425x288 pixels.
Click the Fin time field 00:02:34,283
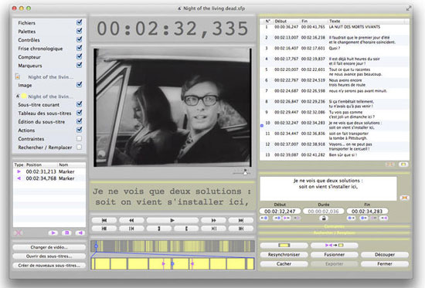(367, 211)
